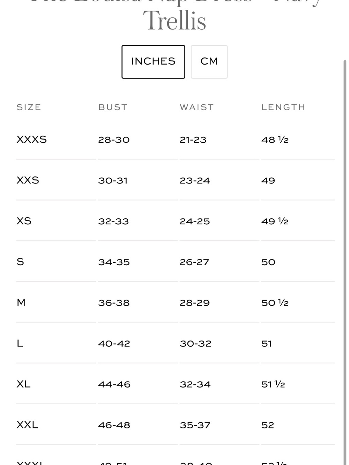349x465 pixels.
Task: Click the LENGTH column header
Action: pos(283,107)
